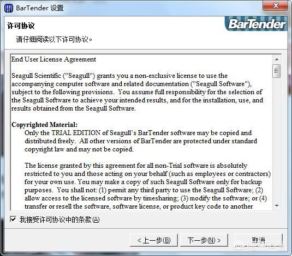Image resolution: width=292 pixels, height=256 pixels.
Task: Click the 请仔细阅读以下许可协议 subtitle
Action: tap(54, 39)
